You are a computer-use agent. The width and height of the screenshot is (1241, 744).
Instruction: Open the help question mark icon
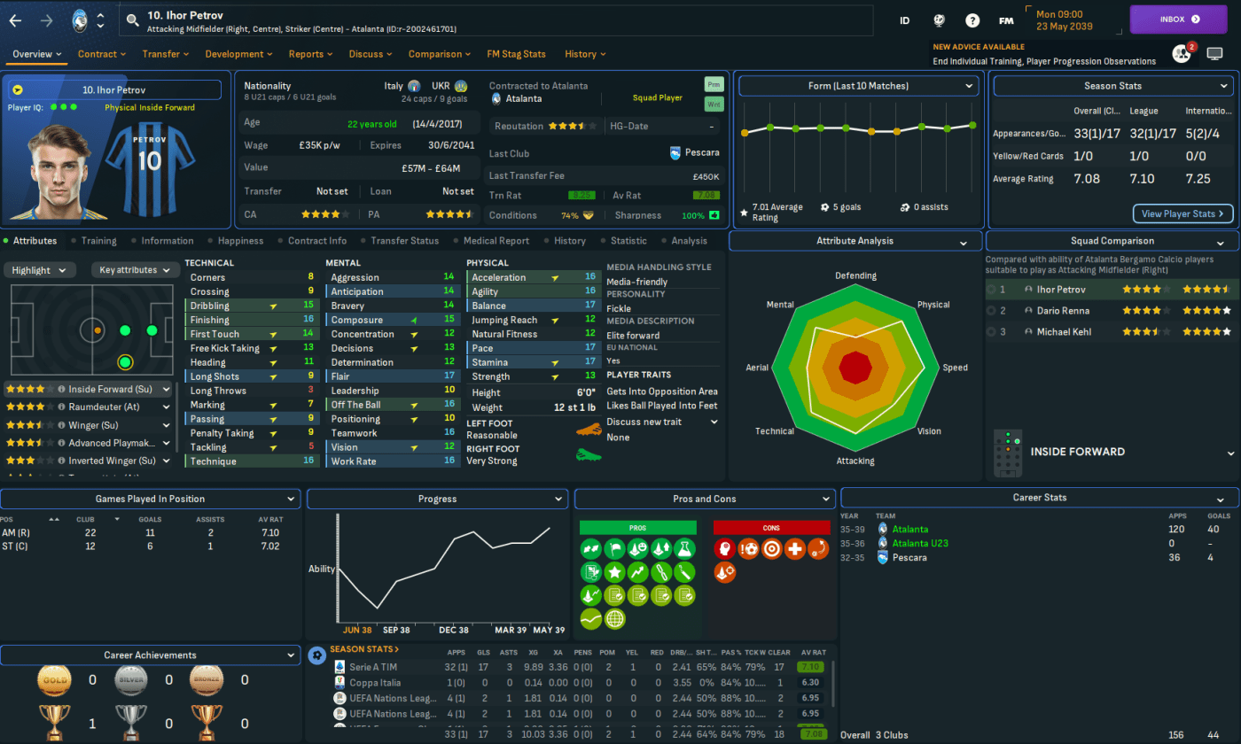972,19
